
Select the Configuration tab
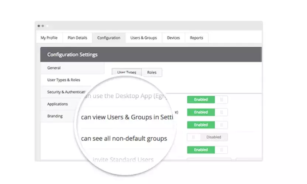108,38
